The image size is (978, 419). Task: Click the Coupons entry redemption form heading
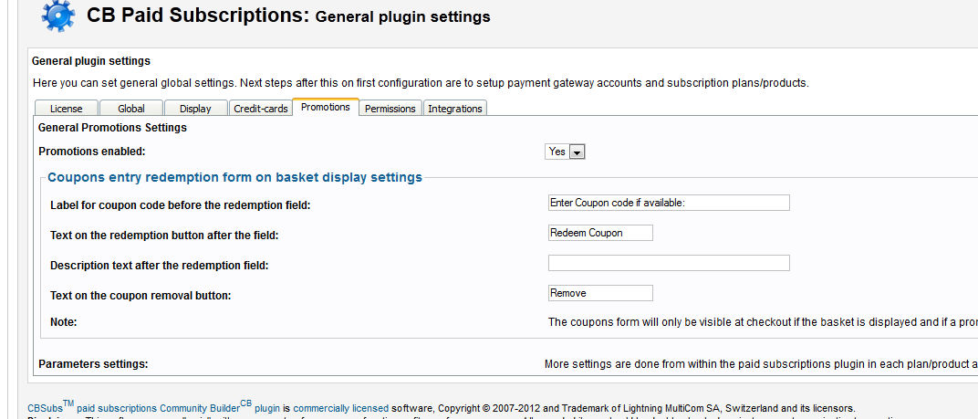tap(234, 177)
